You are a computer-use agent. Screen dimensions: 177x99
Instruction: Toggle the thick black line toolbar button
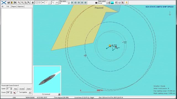click(43, 2)
